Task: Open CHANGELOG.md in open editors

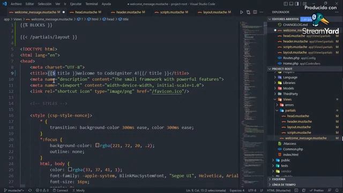Action: point(295,25)
